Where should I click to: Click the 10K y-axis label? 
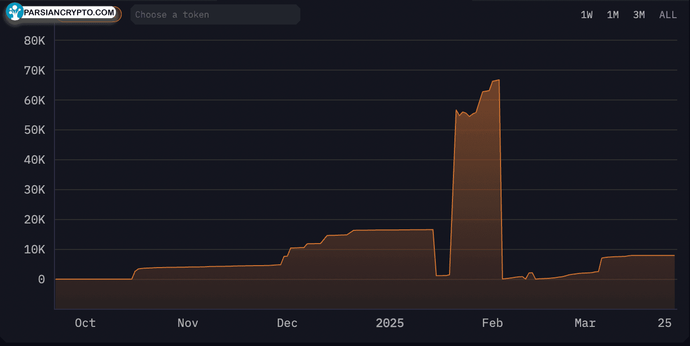[x=34, y=250]
